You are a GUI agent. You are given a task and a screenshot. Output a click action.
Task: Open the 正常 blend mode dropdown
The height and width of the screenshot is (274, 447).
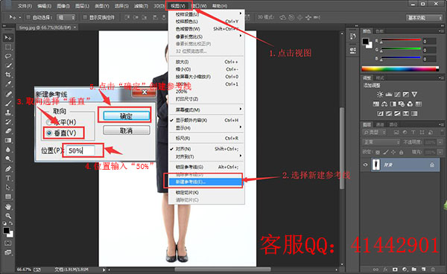(x=381, y=142)
